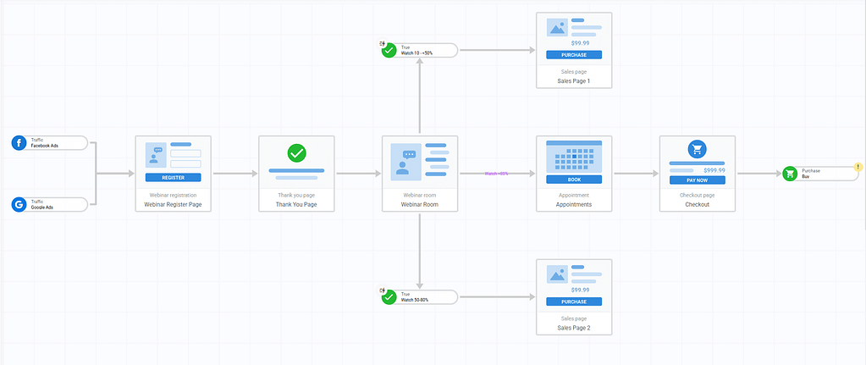Image resolution: width=866 pixels, height=365 pixels.
Task: Click the green checkmark on Thank You Page
Action: 296,153
